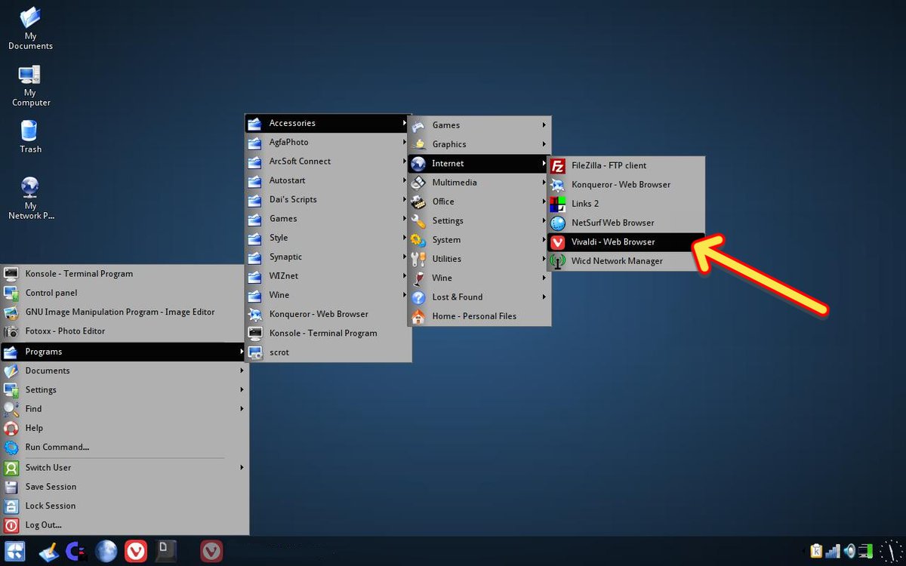Launch scrot from the Programs list

[x=328, y=352]
